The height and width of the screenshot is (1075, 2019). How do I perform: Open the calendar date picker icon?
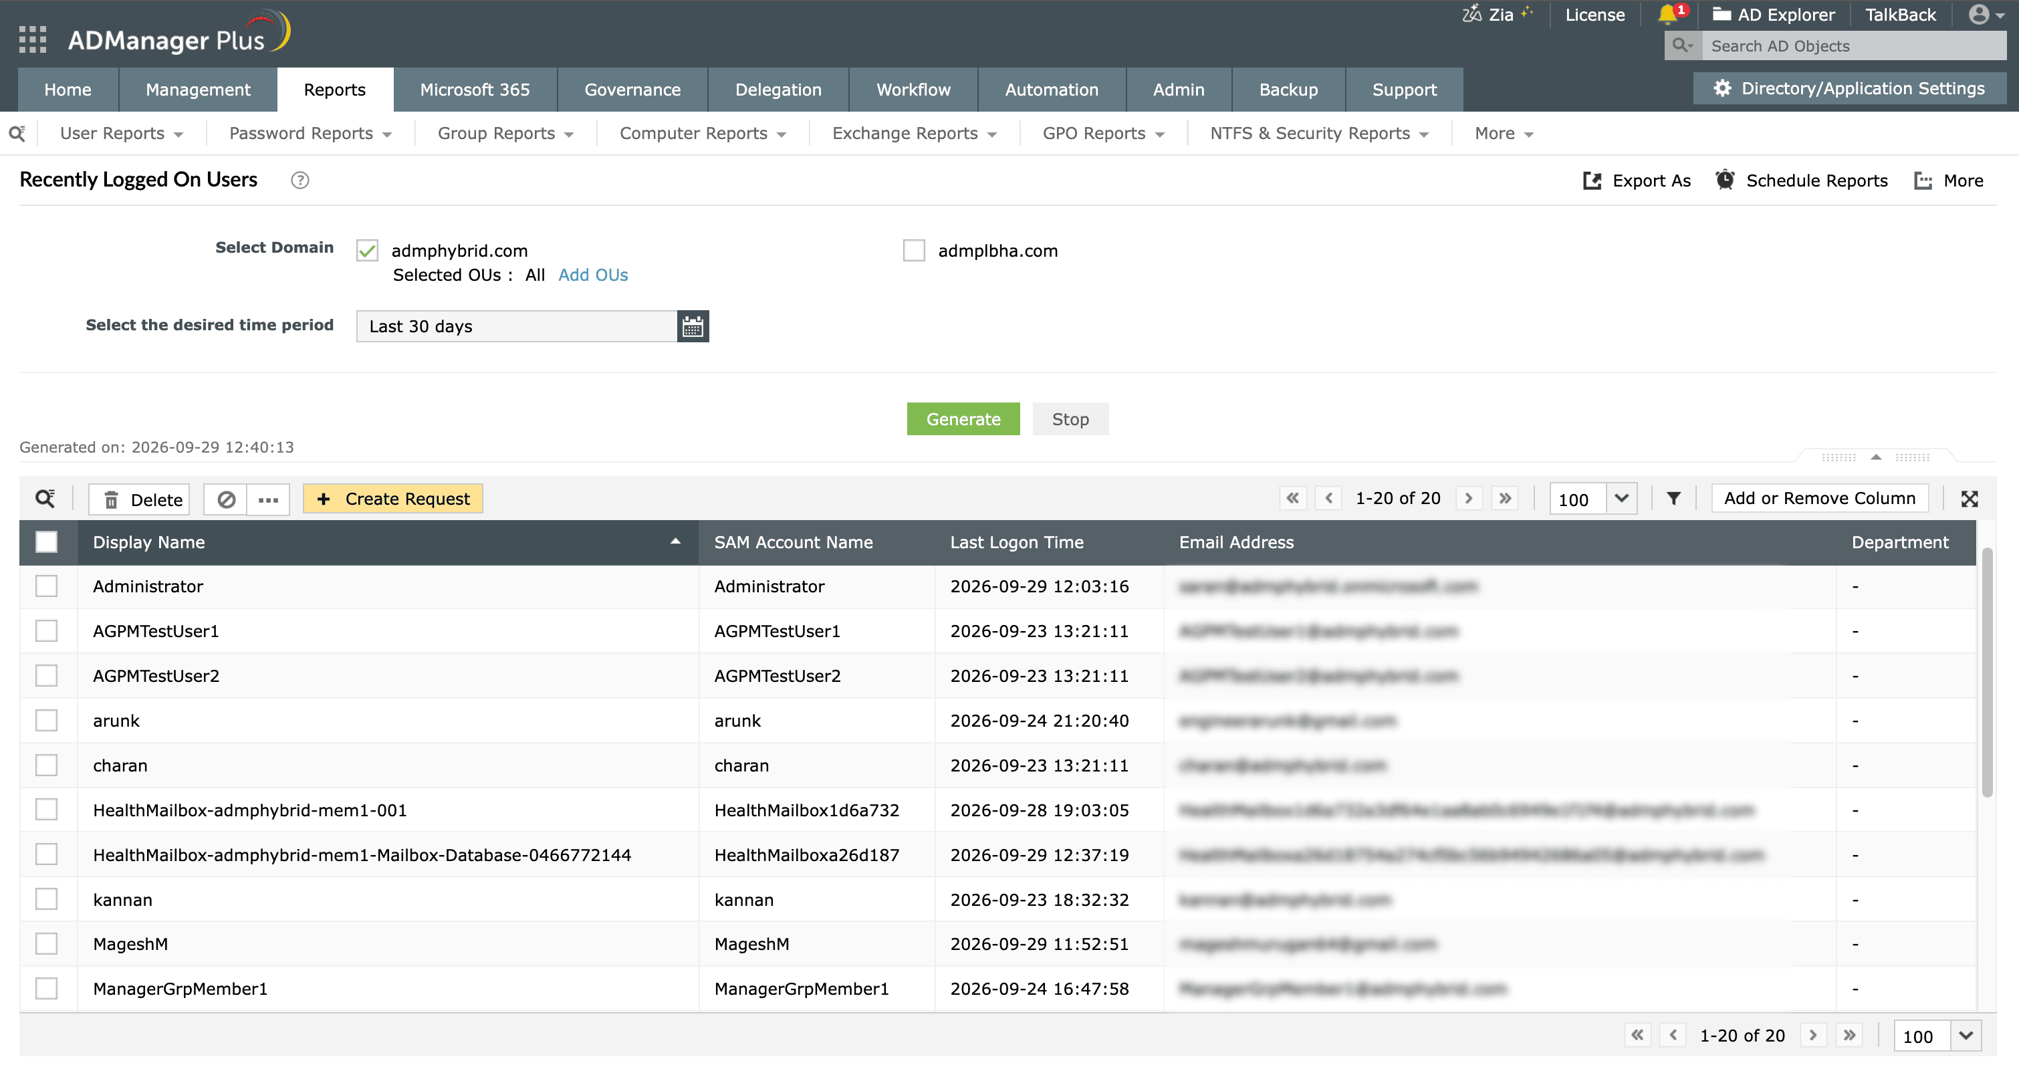click(x=692, y=326)
